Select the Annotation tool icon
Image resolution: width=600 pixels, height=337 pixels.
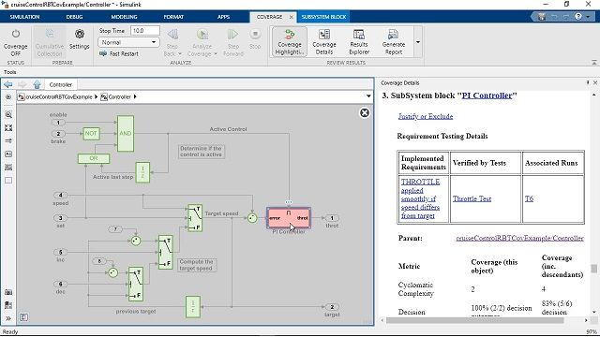click(8, 154)
